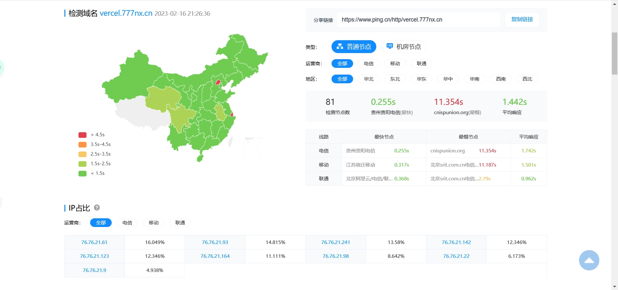Open IP 76.76.21.123 link

pyautogui.click(x=94, y=256)
